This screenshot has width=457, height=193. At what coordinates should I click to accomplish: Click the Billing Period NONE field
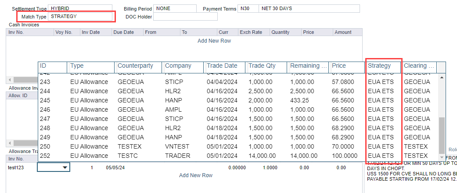[175, 8]
